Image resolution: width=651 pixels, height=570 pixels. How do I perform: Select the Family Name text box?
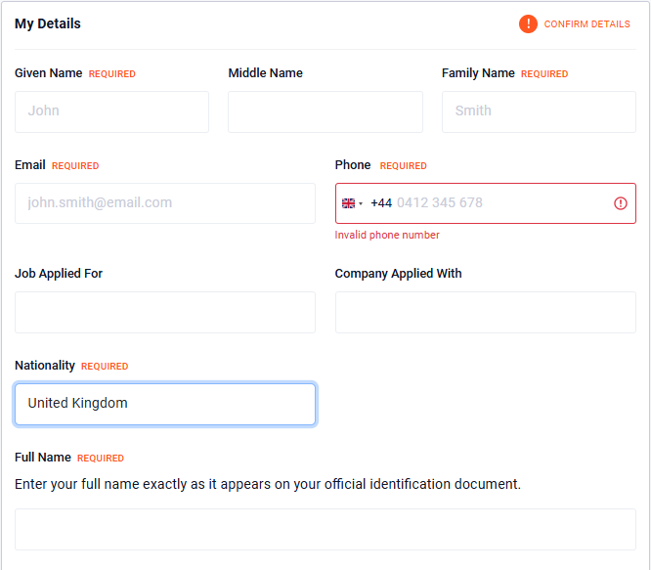click(x=539, y=111)
